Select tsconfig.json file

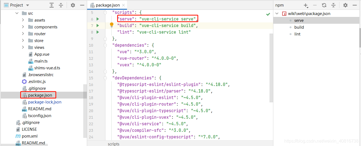pos(40,116)
